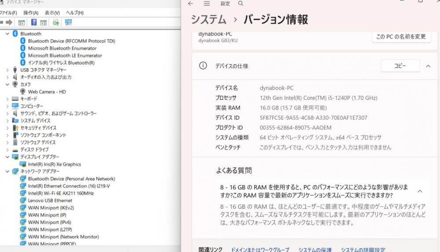Open the ファイル(F) menu
The image size is (440, 252).
click(x=8, y=13)
